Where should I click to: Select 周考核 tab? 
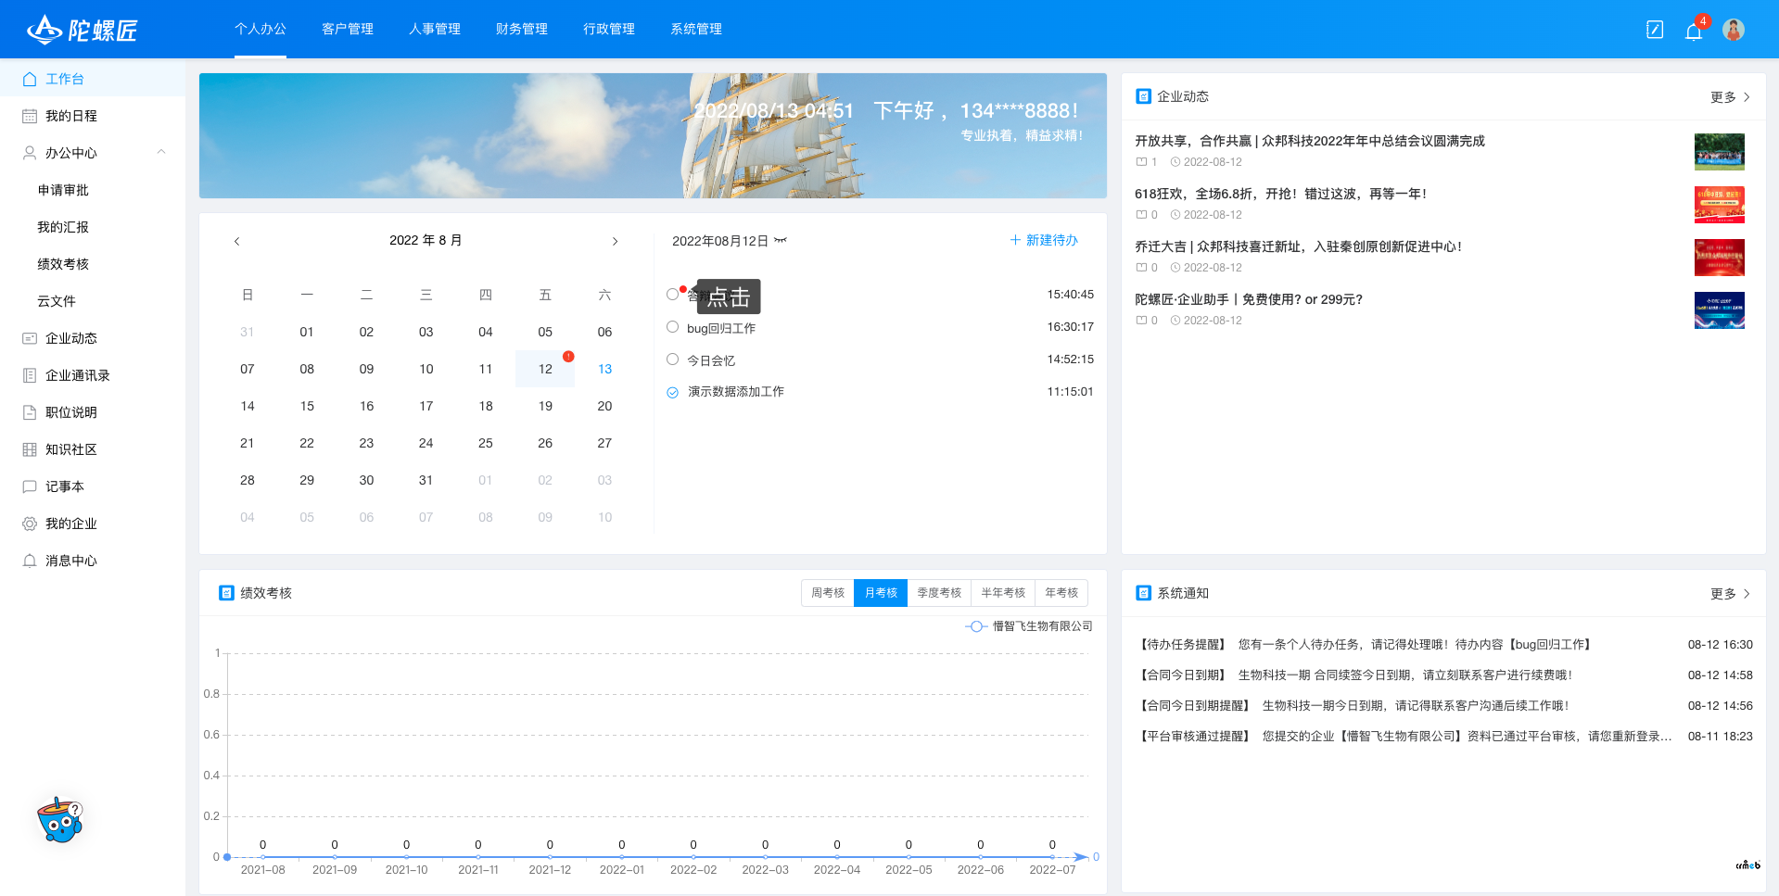point(828,593)
